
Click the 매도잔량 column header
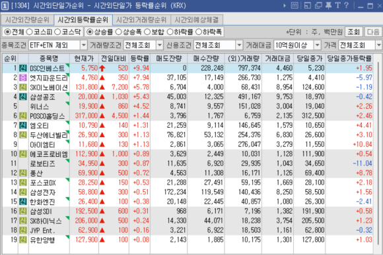tap(169, 59)
